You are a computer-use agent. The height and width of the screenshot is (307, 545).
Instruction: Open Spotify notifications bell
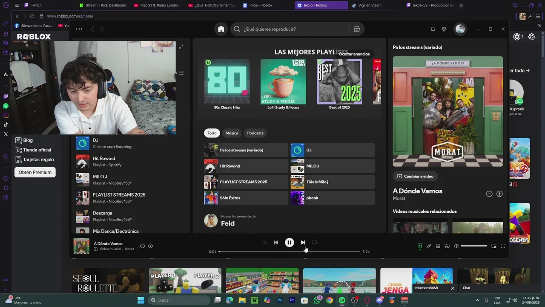point(433,29)
